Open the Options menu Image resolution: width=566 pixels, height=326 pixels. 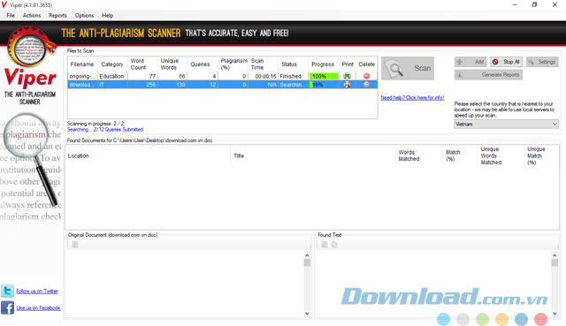click(84, 16)
